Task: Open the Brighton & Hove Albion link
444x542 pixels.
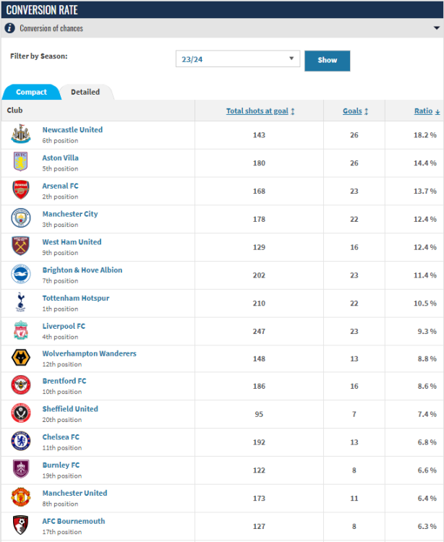Action: coord(82,270)
